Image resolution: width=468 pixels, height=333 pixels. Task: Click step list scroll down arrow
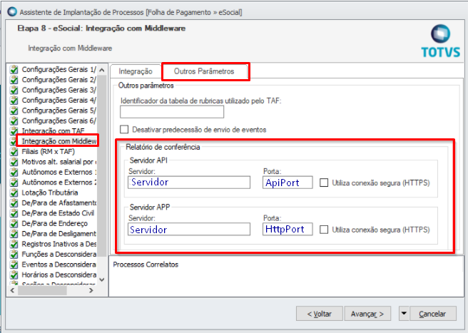(x=102, y=280)
